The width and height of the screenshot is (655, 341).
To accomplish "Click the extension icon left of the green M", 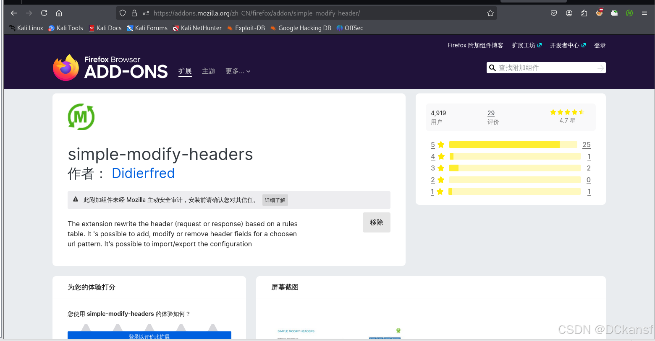I will pyautogui.click(x=614, y=13).
